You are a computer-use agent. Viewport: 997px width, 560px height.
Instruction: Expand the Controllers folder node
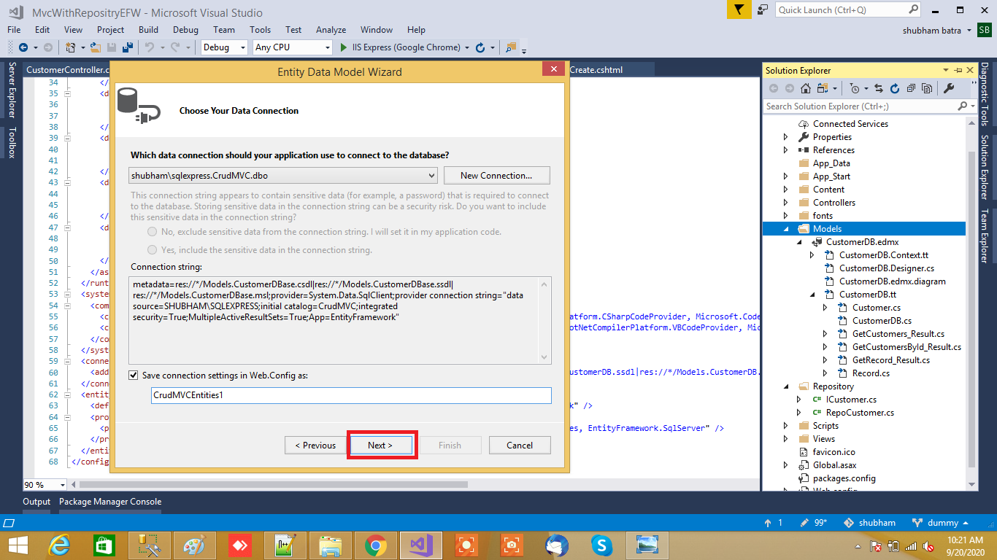pyautogui.click(x=786, y=203)
